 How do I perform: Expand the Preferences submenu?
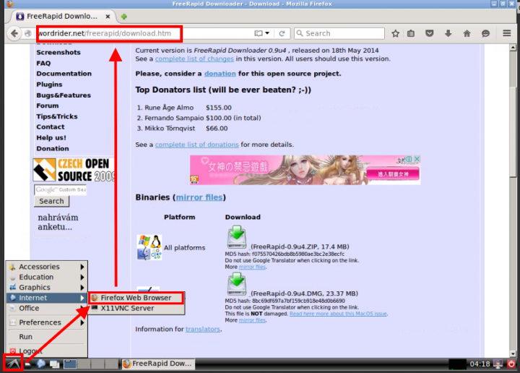coord(47,322)
